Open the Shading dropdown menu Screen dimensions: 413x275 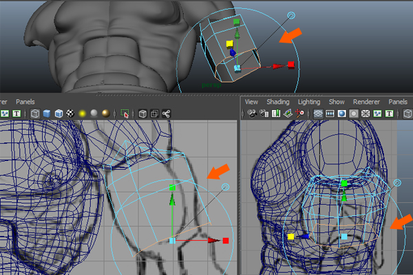click(278, 101)
